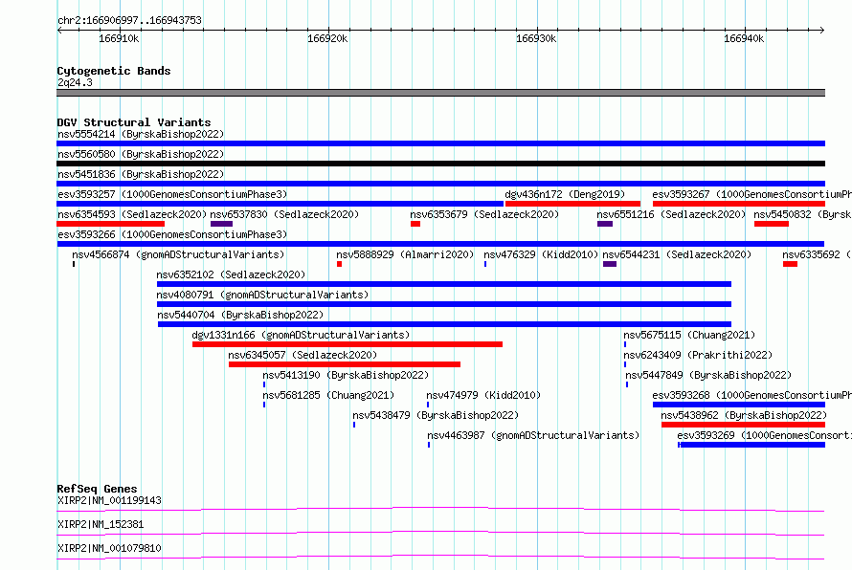
Task: Click the nsv5554214 (ByrskaBishop2022) variant label
Action: (141, 134)
